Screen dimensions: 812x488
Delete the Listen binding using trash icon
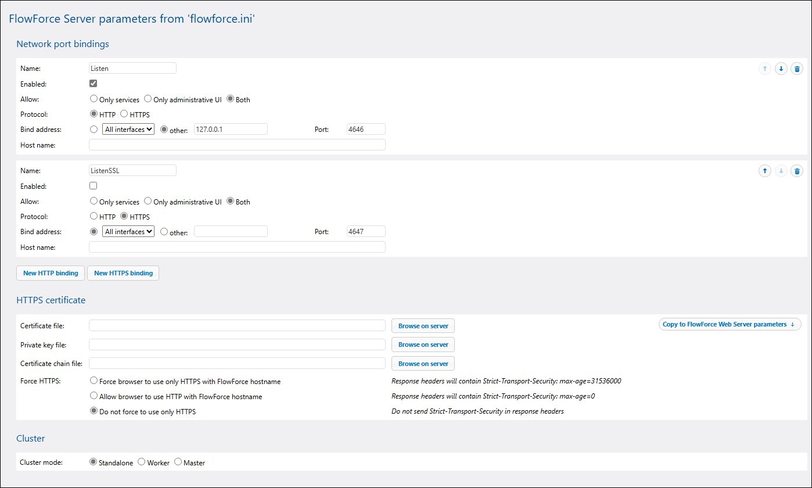point(797,69)
